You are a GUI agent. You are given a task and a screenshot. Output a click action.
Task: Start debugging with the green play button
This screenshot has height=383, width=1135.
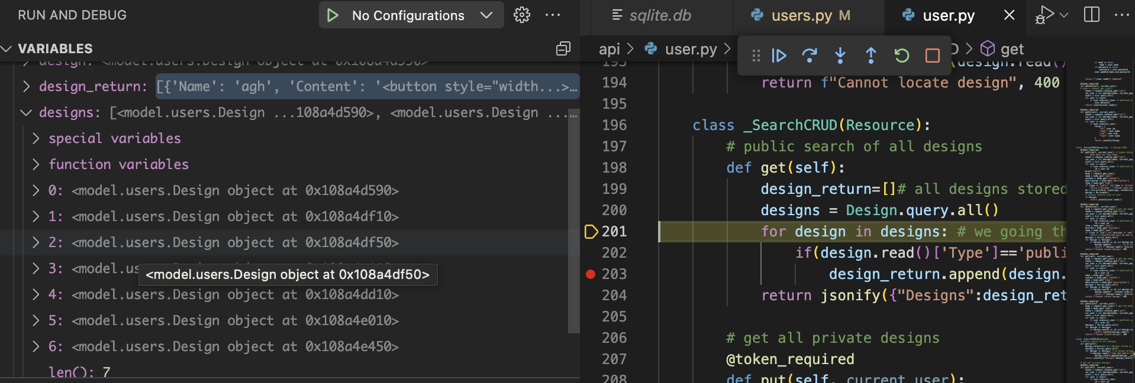[x=333, y=15]
